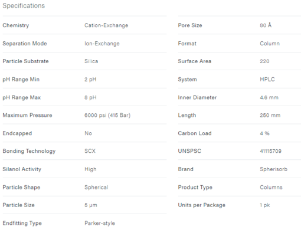The height and width of the screenshot is (236, 301).
Task: Select the 80 Å pore size value
Action: 266,25
